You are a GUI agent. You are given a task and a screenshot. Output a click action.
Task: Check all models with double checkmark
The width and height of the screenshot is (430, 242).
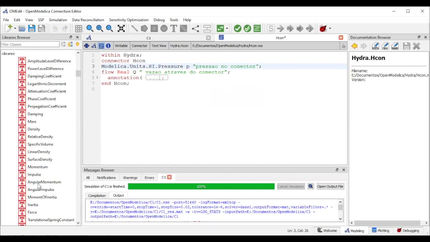tap(247, 29)
